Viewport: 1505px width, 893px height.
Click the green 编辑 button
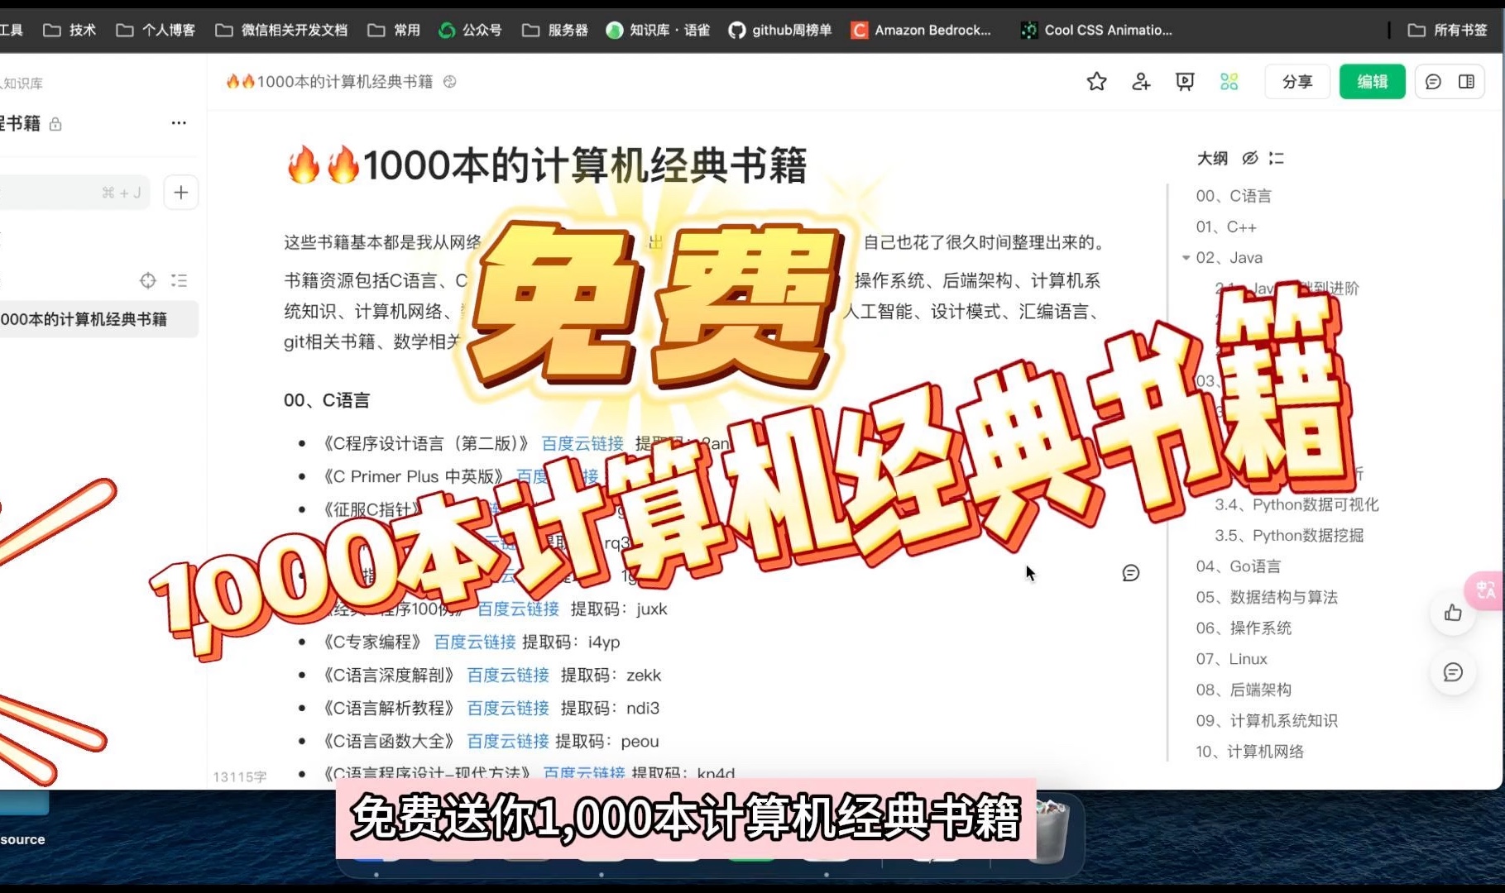(x=1372, y=81)
